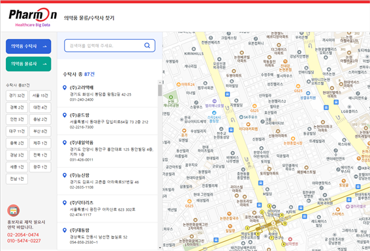Viewport: 370px width, 251px height.
Task: Click subway exit 6 marker on map
Action: pyautogui.click(x=283, y=244)
